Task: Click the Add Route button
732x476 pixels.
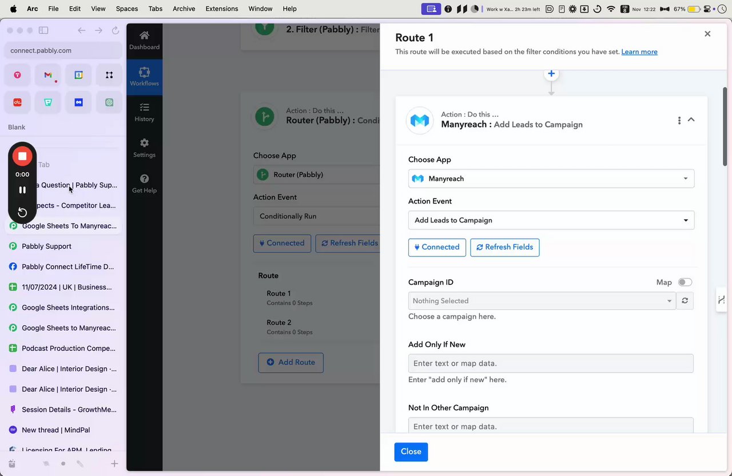Action: 291,362
